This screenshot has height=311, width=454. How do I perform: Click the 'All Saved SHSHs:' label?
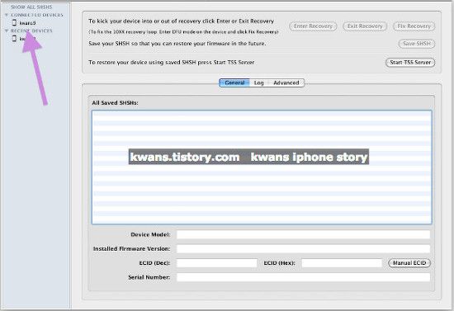pos(116,102)
